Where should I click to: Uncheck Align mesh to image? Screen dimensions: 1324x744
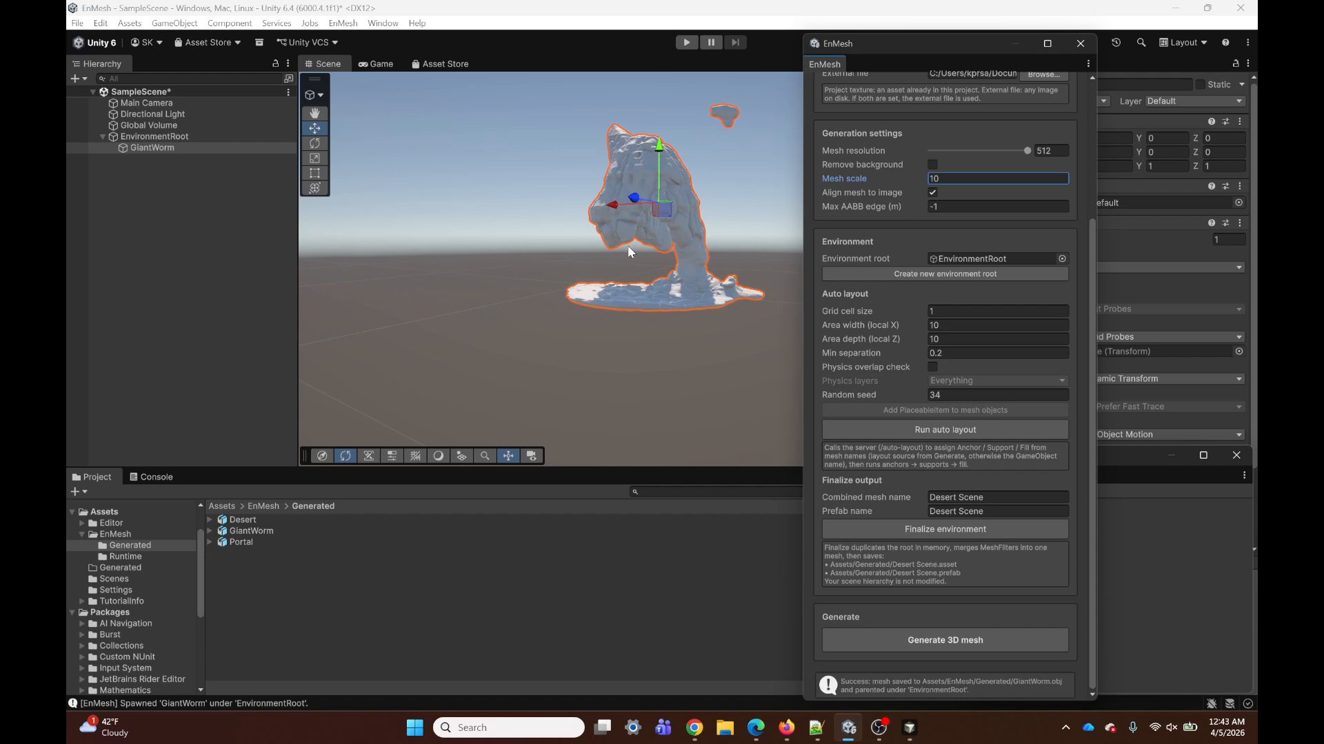pyautogui.click(x=932, y=193)
